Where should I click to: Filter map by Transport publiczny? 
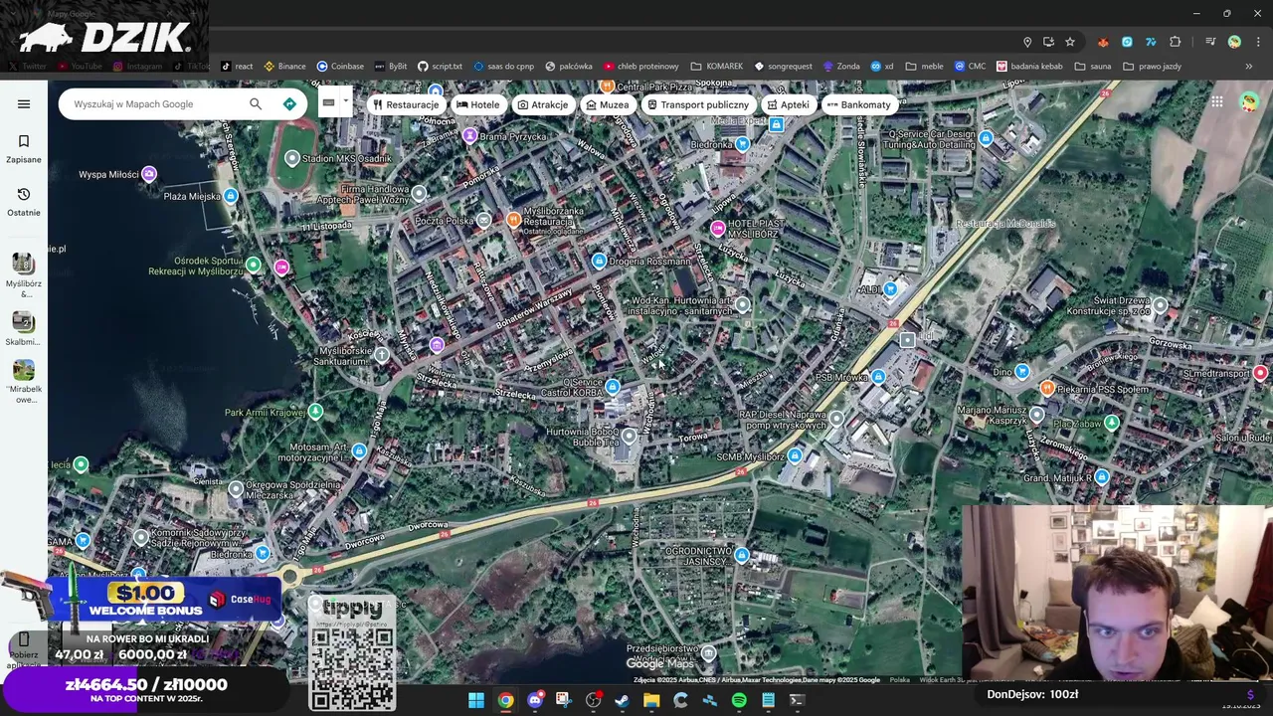pyautogui.click(x=698, y=104)
